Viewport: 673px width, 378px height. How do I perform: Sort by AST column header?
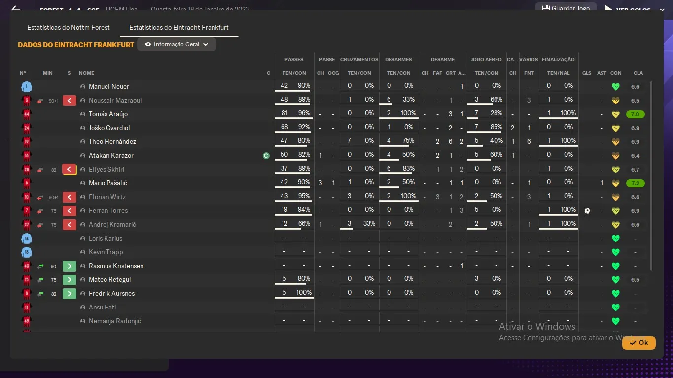[602, 73]
